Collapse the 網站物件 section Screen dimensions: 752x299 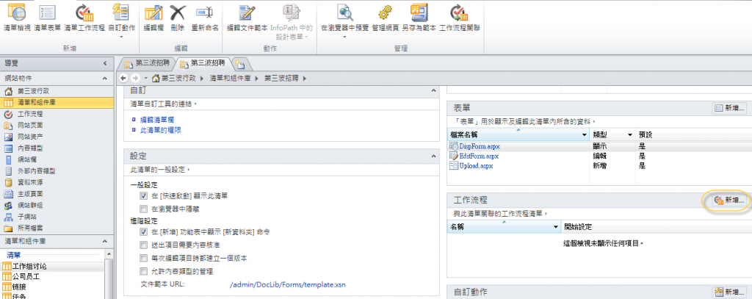(105, 78)
